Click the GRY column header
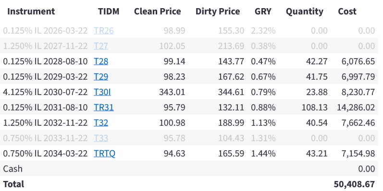 263,12
